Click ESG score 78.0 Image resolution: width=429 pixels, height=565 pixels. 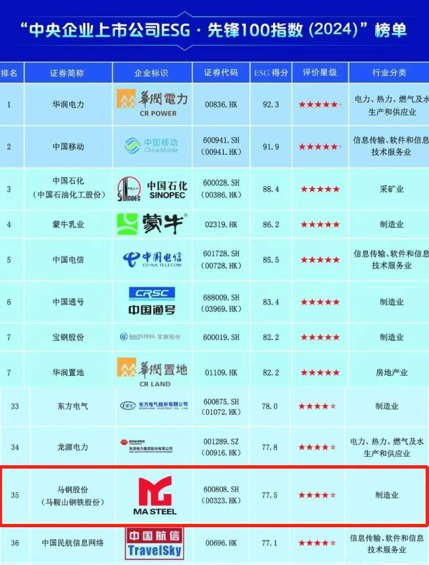point(270,406)
